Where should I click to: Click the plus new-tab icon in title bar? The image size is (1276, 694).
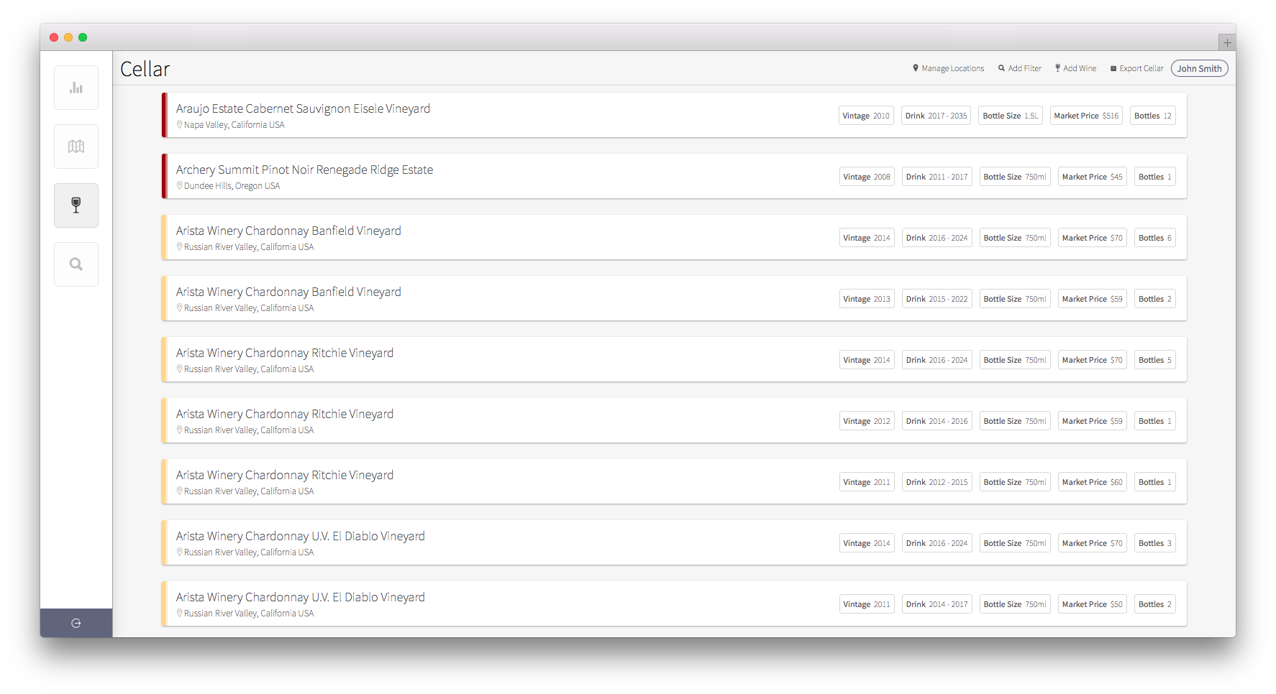point(1227,42)
